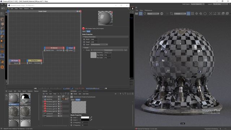Click the round globe icon beside Beauty dropdown
This screenshot has height=130, width=231.
click(162, 14)
